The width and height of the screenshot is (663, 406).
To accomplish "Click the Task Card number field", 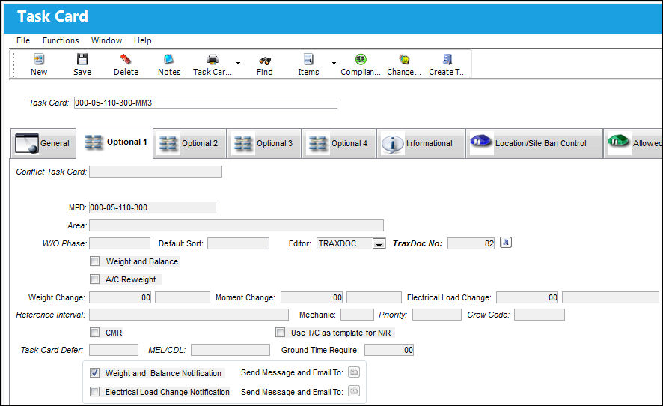I will (x=206, y=103).
